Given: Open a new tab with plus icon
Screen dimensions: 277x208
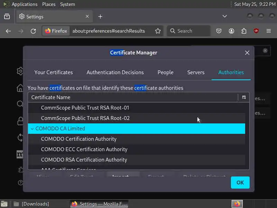Looking at the screenshot, I should [100, 16].
